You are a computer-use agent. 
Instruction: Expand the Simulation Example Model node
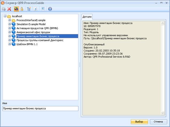point(10,24)
